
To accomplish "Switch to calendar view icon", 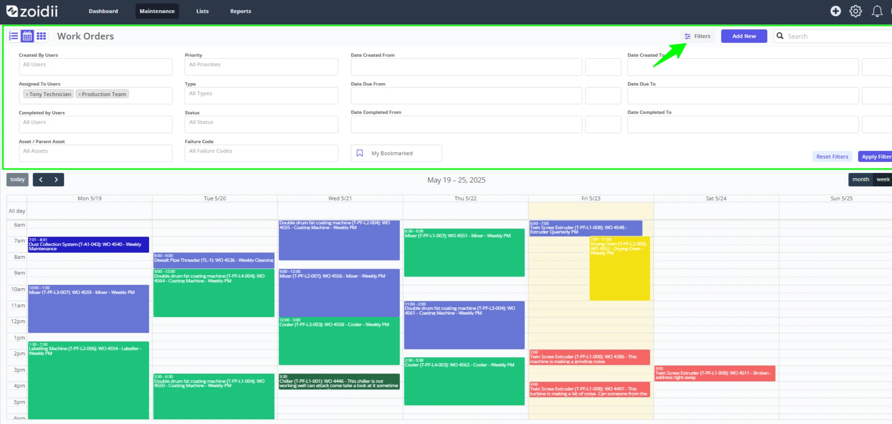I will 27,36.
